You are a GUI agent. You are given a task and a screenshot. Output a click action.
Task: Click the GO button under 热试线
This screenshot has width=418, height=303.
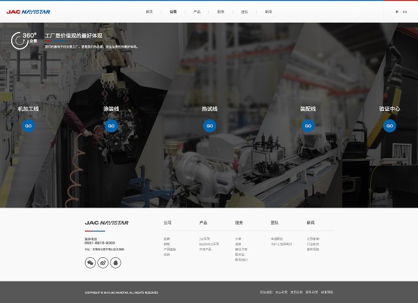[x=210, y=126]
